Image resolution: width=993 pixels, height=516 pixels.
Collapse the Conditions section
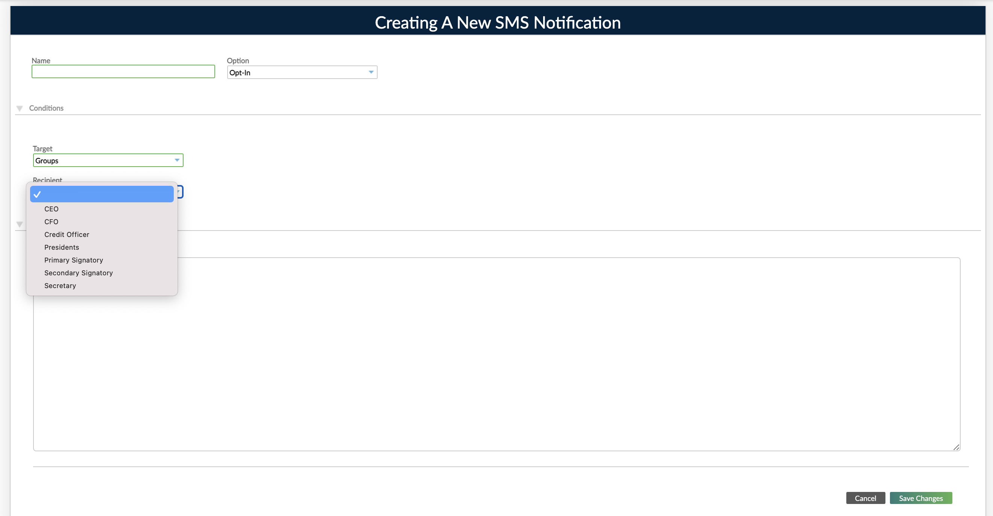coord(19,108)
